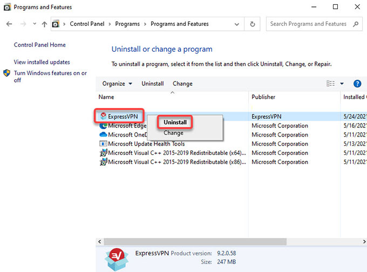Image resolution: width=367 pixels, height=272 pixels.
Task: Click the horizontal scrollbar right arrow
Action: [364, 242]
